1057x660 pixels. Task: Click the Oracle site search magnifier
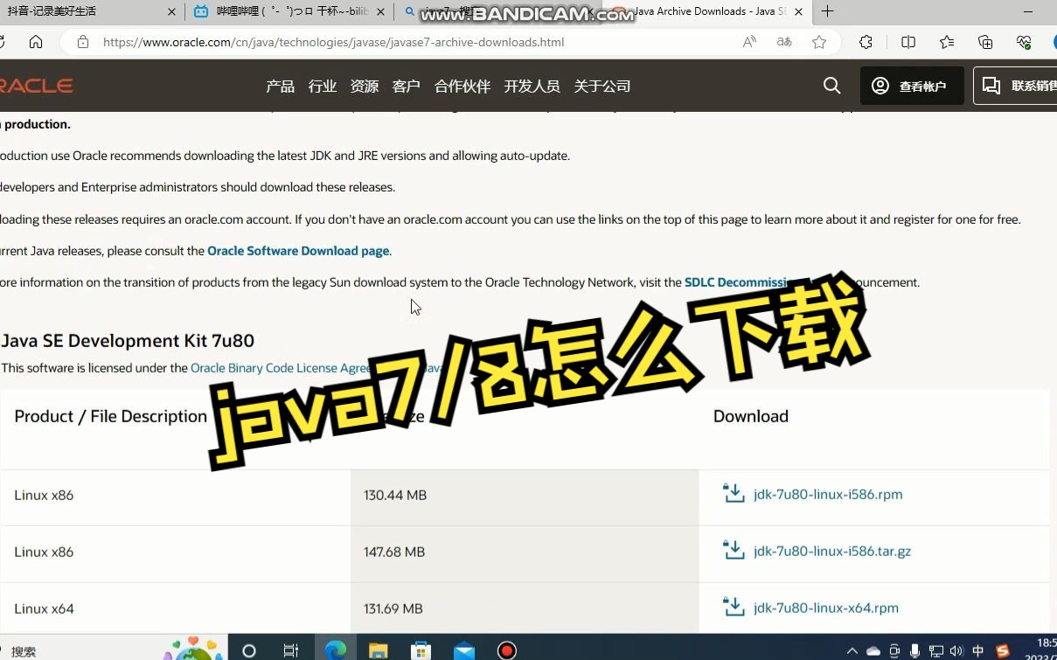click(x=832, y=86)
